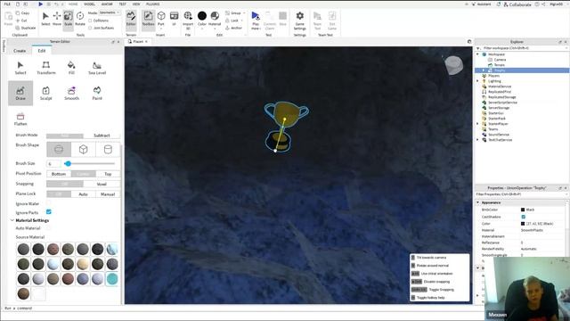The height and width of the screenshot is (321, 570).
Task: Set Plane Lock to Manual
Action: [108, 194]
